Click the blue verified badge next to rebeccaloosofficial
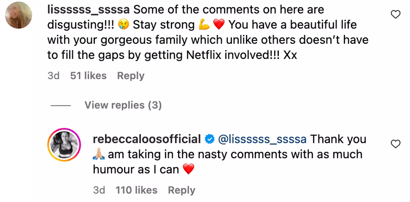Image resolution: width=410 pixels, height=202 pixels. point(209,139)
